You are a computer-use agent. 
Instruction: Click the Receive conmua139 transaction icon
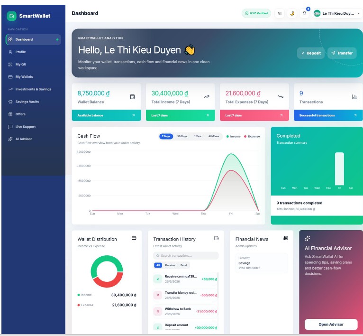158,279
